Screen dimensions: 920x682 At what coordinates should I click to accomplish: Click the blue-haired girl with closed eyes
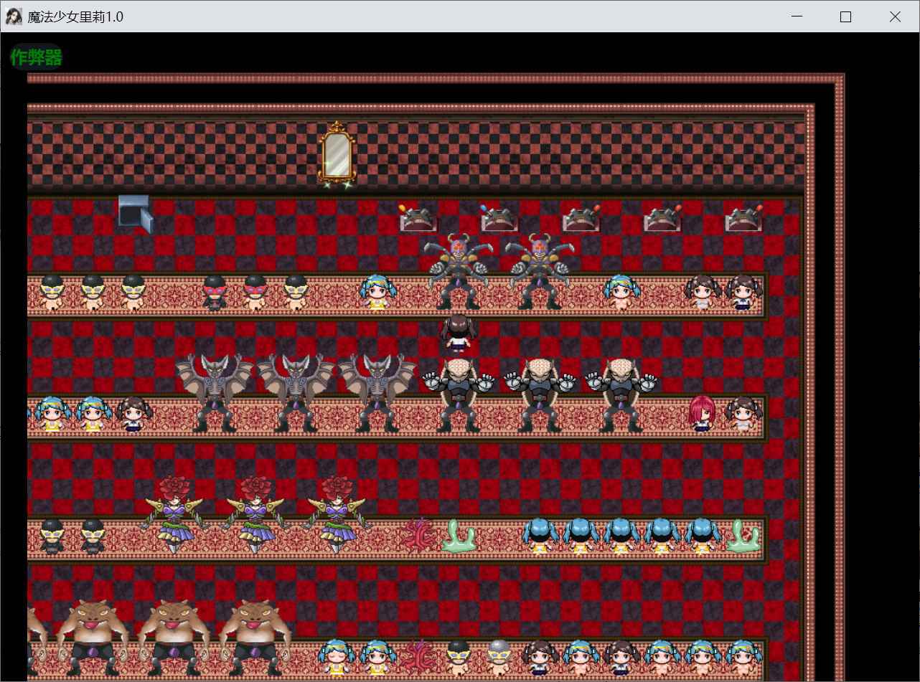pos(337,657)
